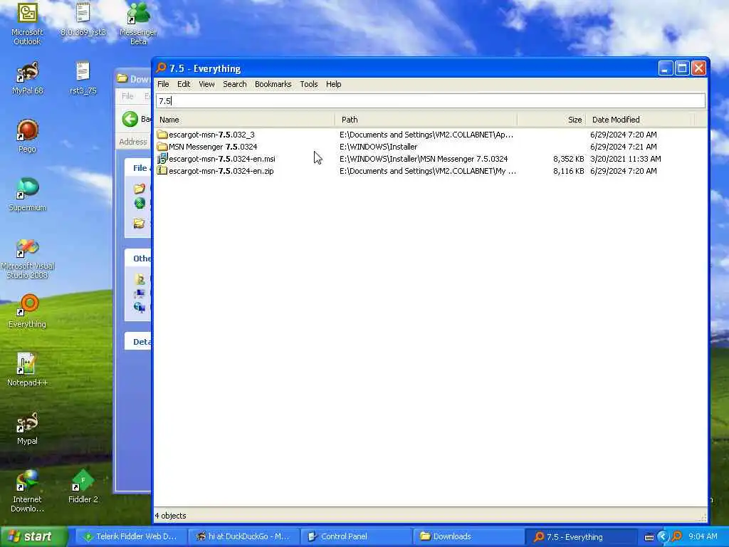Image resolution: width=729 pixels, height=547 pixels.
Task: Select the Mypal desktop shortcut
Action: tap(28, 428)
